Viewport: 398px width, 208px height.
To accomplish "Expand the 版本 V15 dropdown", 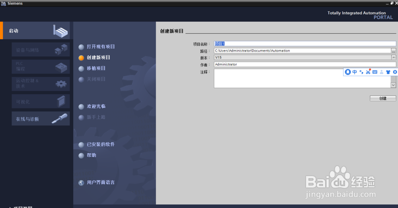I will point(394,58).
